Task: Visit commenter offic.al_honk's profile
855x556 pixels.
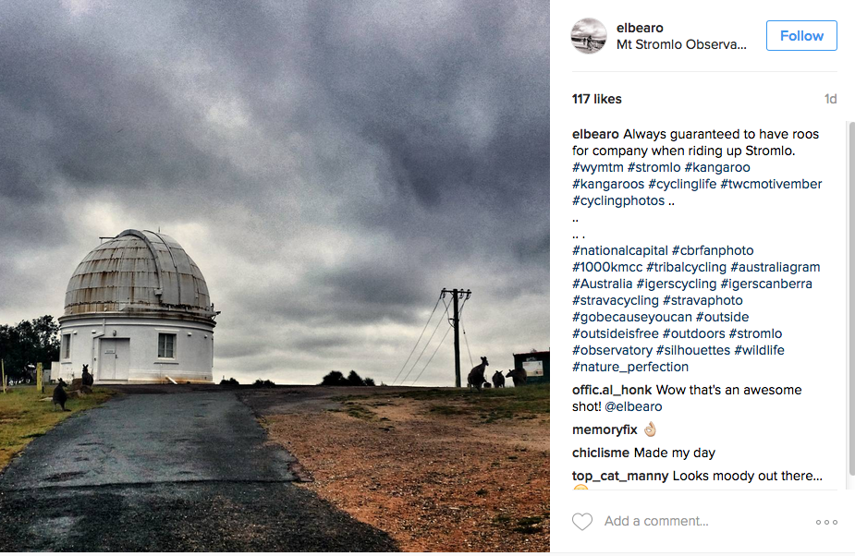Action: coord(612,390)
